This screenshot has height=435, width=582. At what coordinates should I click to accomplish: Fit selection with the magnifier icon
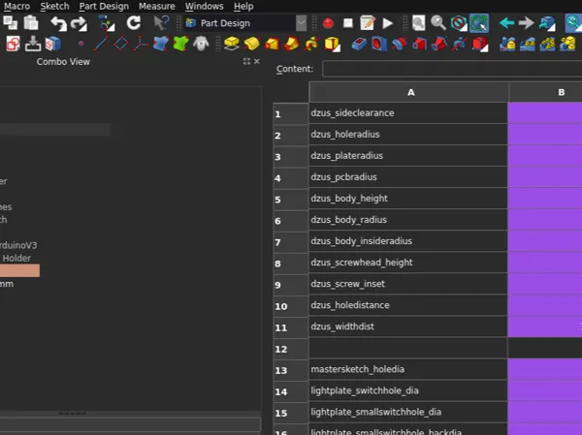click(438, 23)
